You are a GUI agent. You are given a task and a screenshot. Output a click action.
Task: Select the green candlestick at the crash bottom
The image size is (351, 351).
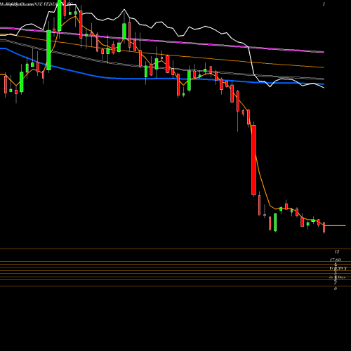(x=275, y=223)
